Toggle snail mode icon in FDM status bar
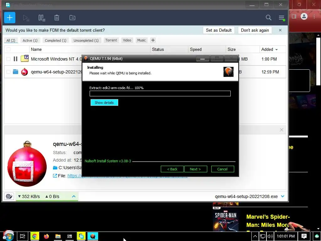This screenshot has width=321, height=241. point(9,196)
